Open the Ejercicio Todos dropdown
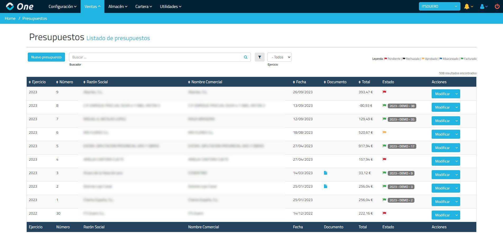This screenshot has width=503, height=237. (x=279, y=57)
